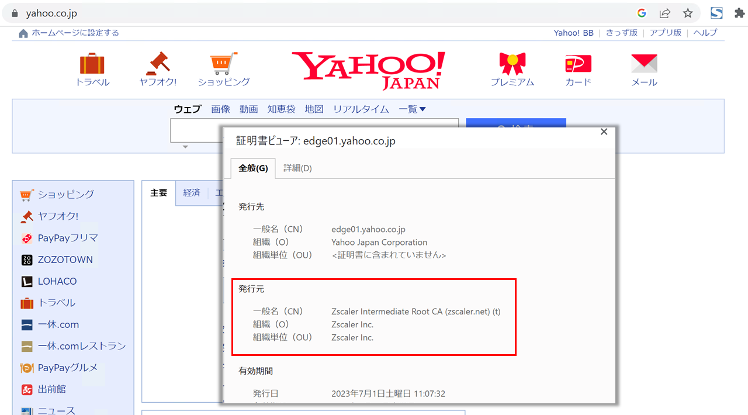Click the edge01.yahoo.co.jp common name value
This screenshot has width=748, height=415.
point(368,230)
